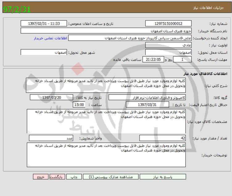Click the 'ایجاد کننده درخواست' field

(130, 38)
